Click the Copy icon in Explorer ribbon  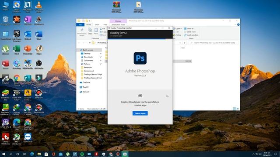(x=90, y=31)
